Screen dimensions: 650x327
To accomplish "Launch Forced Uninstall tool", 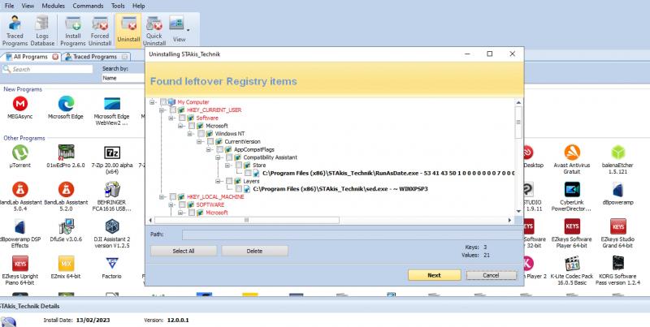I will coord(100,30).
